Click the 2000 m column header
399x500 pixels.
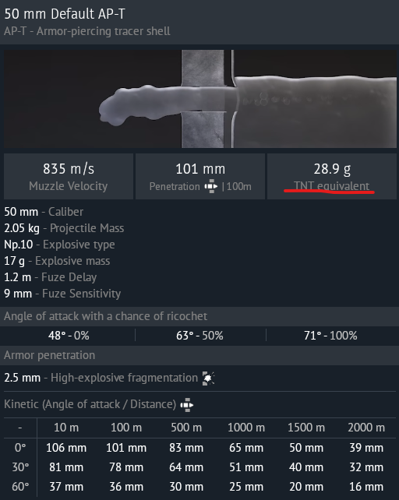click(366, 428)
